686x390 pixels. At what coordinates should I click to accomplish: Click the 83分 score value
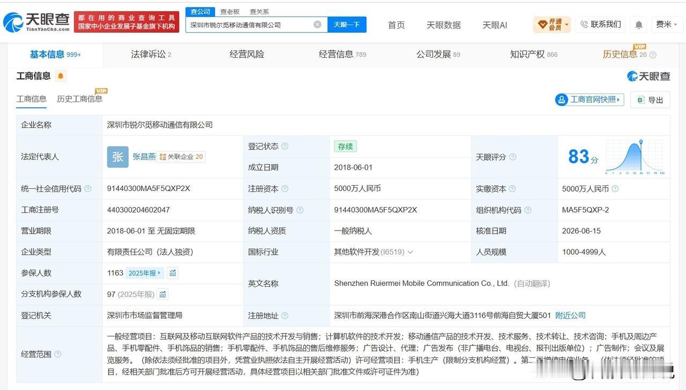pos(583,156)
